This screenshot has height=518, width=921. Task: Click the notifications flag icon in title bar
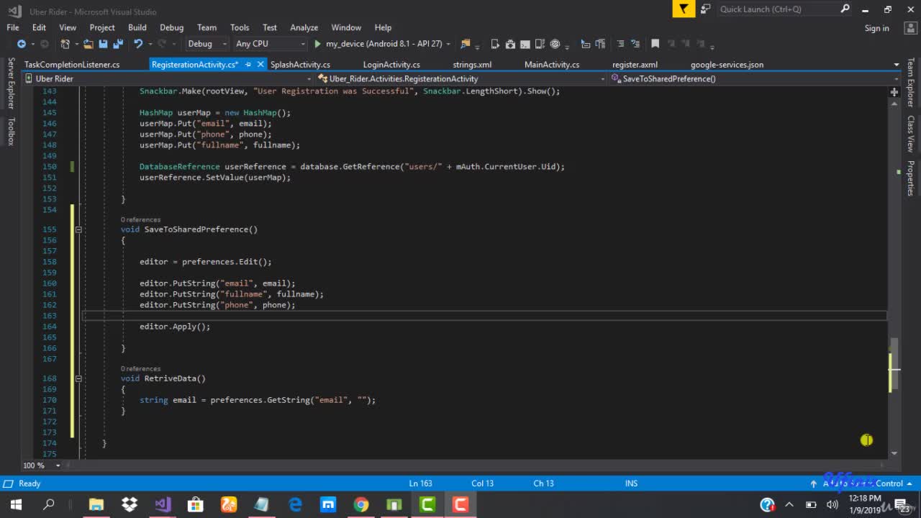684,9
